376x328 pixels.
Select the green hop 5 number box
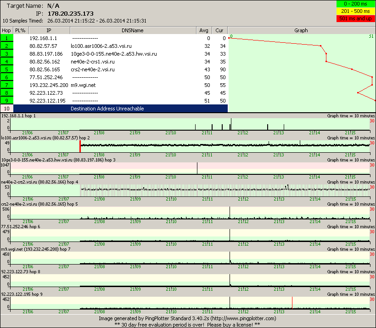pyautogui.click(x=6, y=69)
